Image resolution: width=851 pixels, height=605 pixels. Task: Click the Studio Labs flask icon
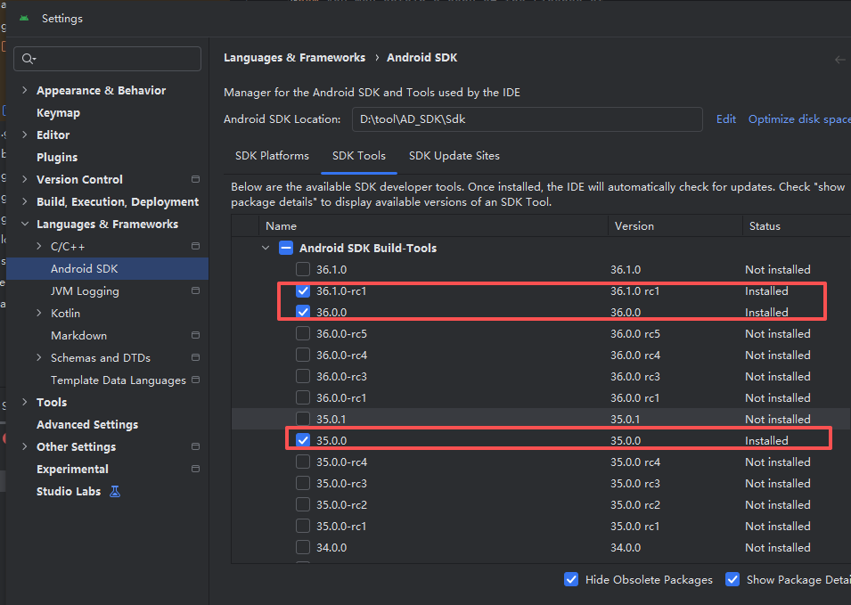[x=115, y=492]
